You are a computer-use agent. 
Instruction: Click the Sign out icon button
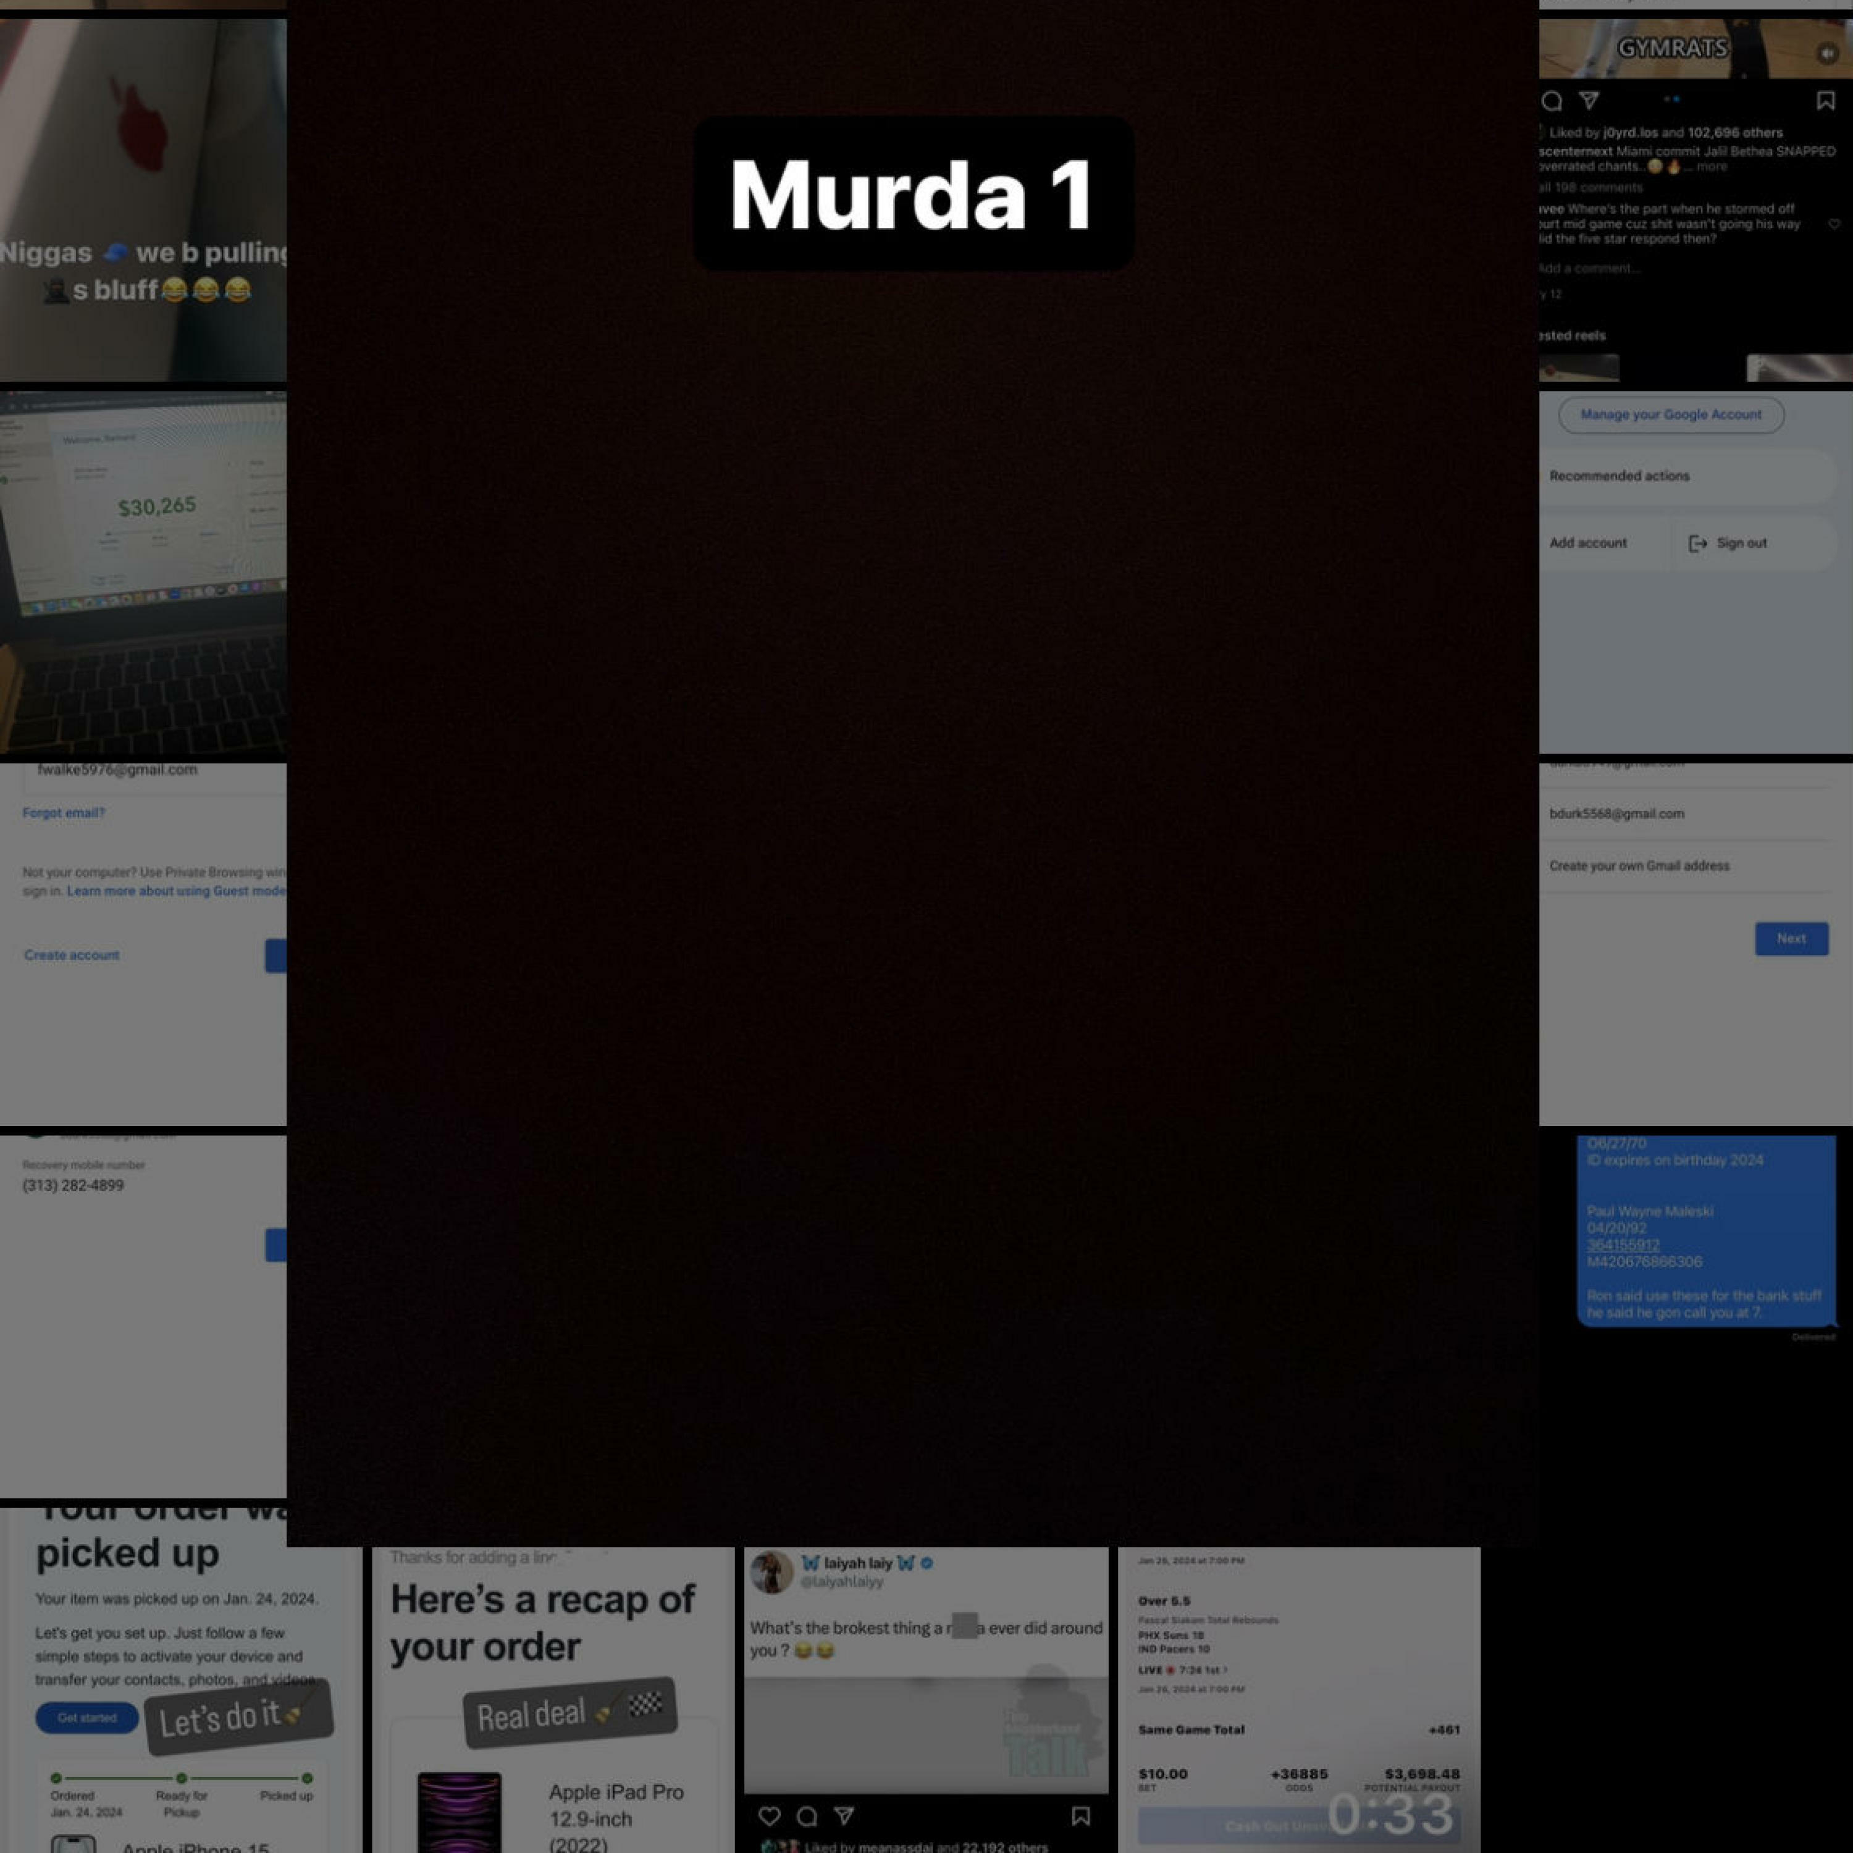coord(1697,544)
